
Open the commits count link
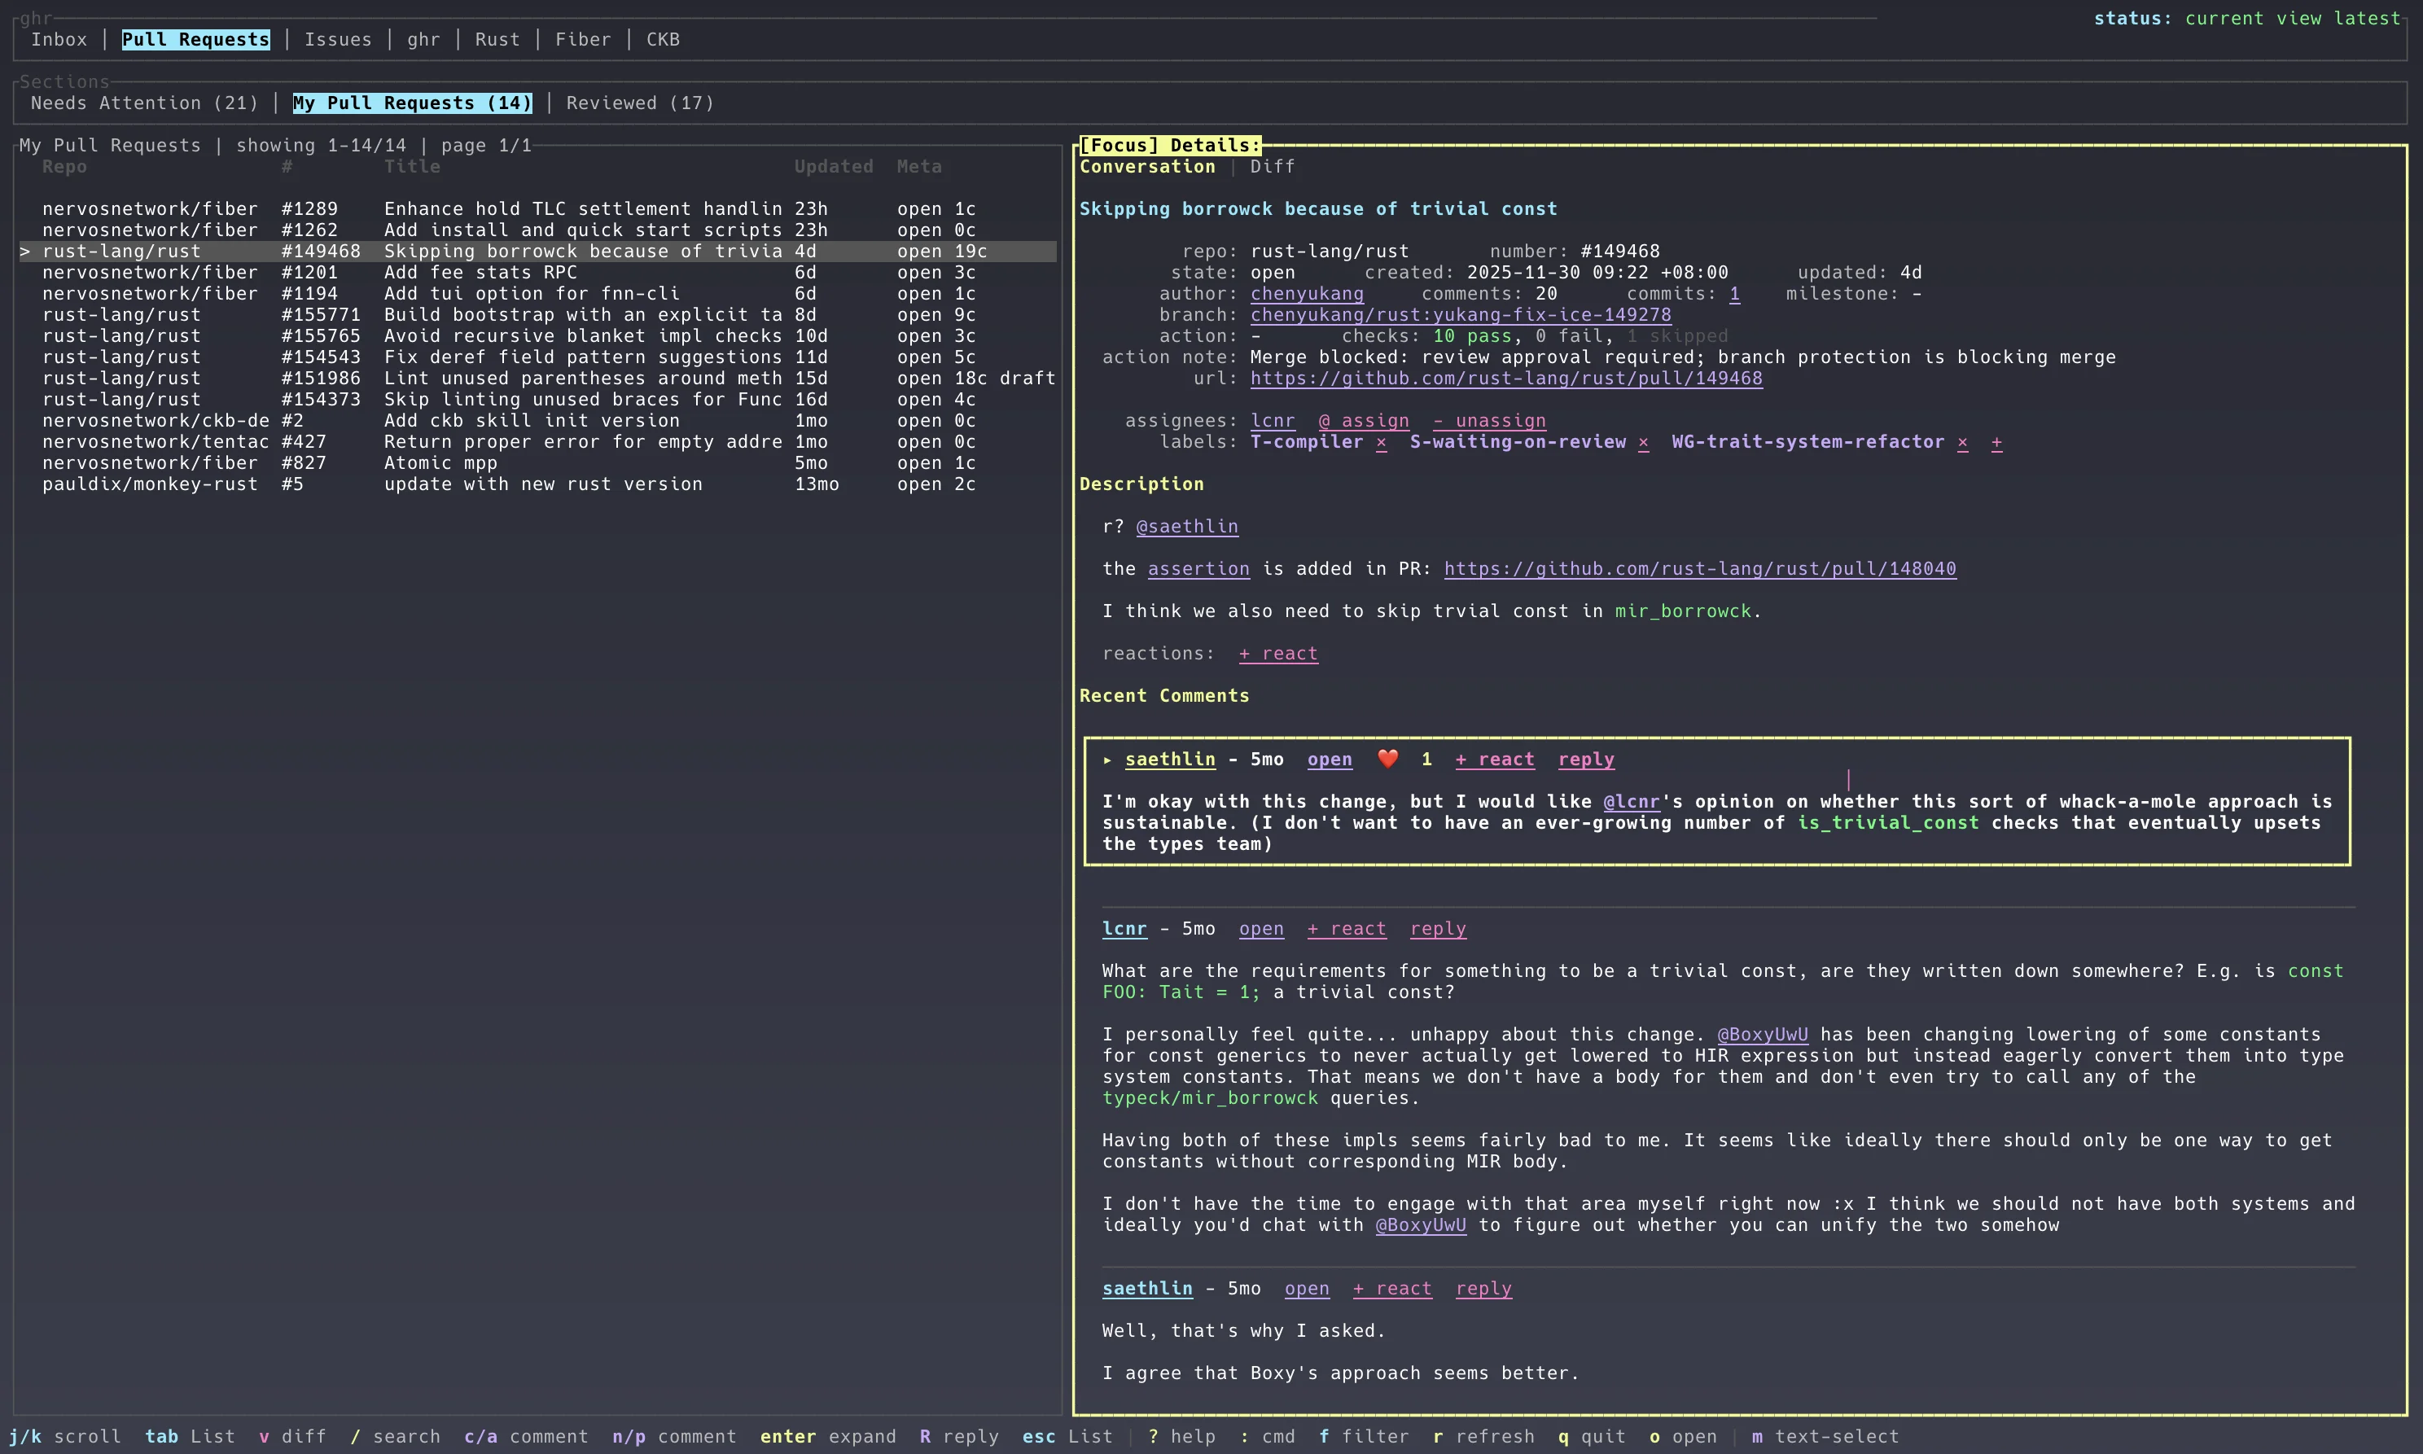point(1734,294)
